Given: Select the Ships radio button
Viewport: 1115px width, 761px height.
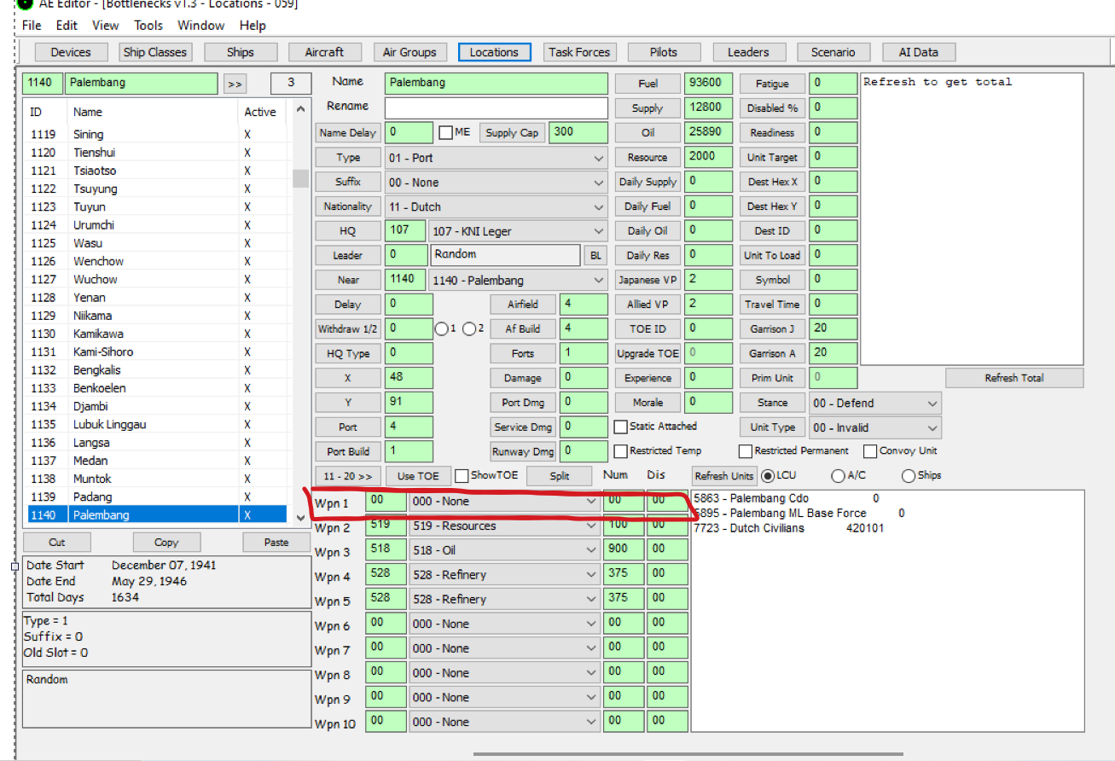Looking at the screenshot, I should pyautogui.click(x=908, y=476).
